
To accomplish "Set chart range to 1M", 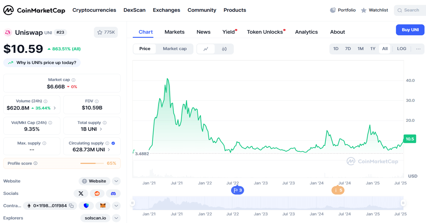I will point(360,49).
